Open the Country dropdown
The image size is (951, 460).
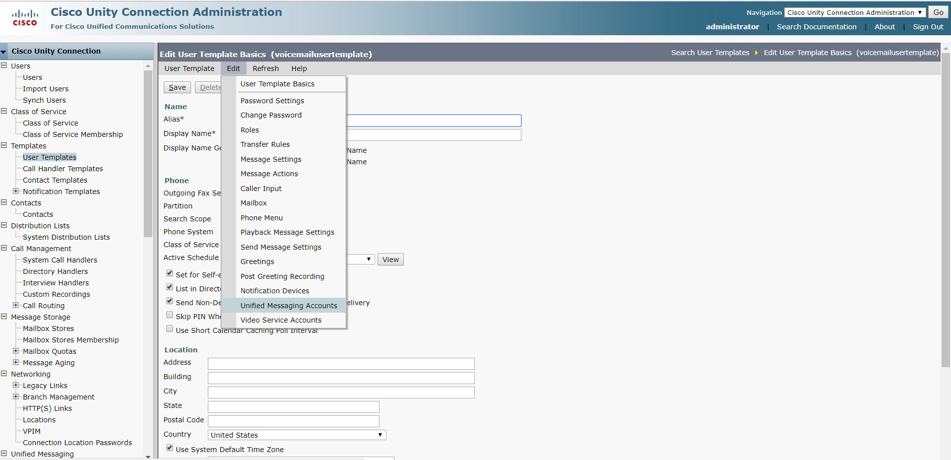[x=297, y=435]
